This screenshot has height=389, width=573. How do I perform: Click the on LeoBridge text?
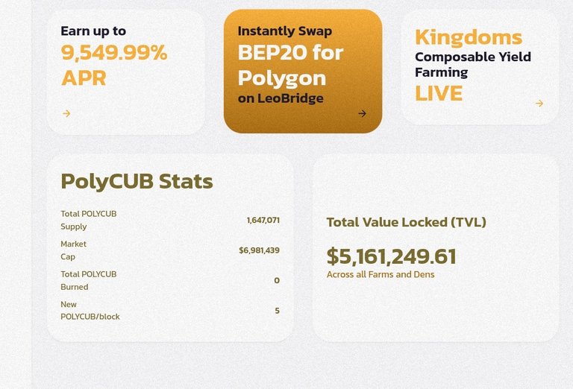[x=281, y=98]
